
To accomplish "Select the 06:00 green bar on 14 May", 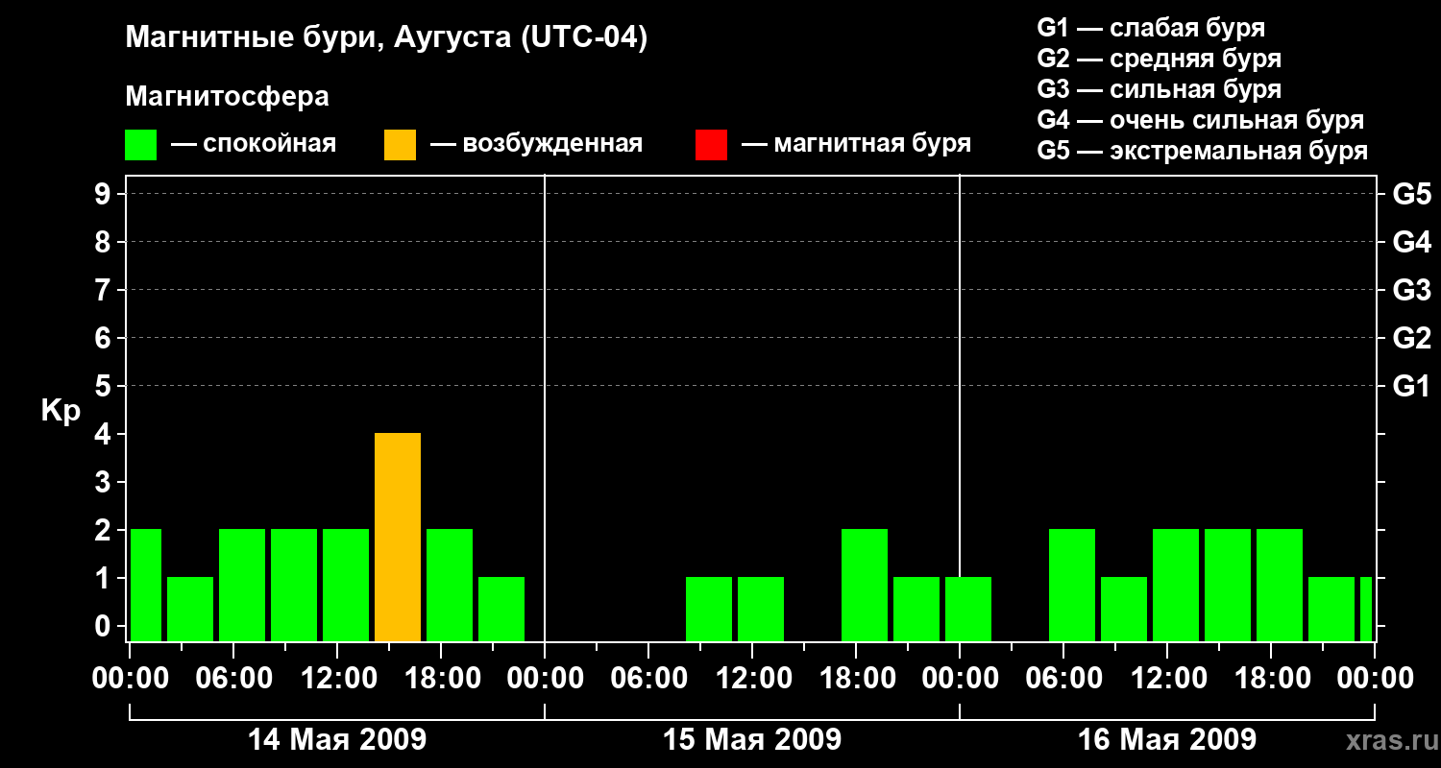I will coord(242,585).
